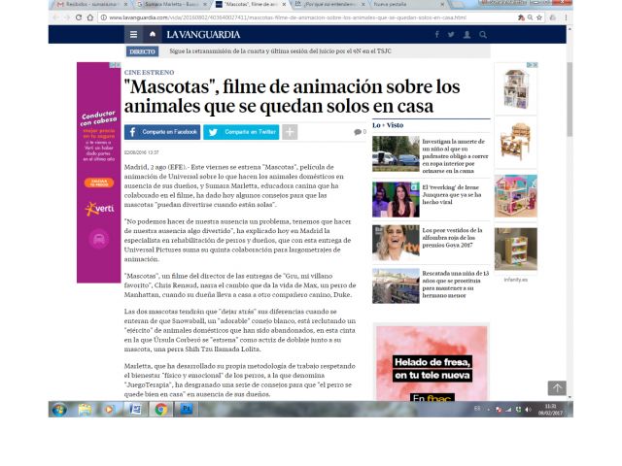
Task: Open the Windows Start menu
Action: pyautogui.click(x=59, y=410)
